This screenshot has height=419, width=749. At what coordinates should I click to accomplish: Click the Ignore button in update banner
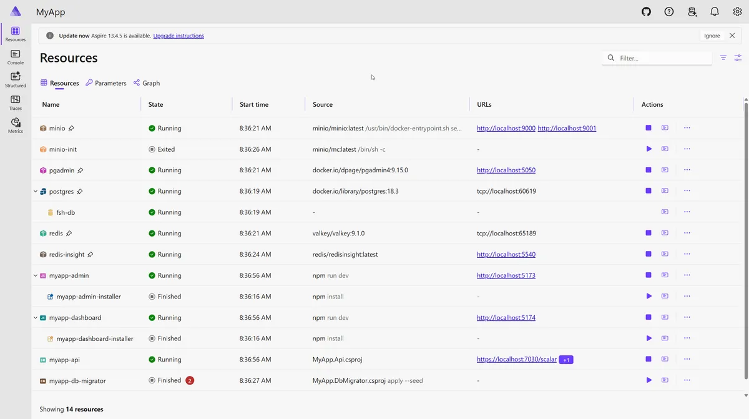pyautogui.click(x=712, y=36)
